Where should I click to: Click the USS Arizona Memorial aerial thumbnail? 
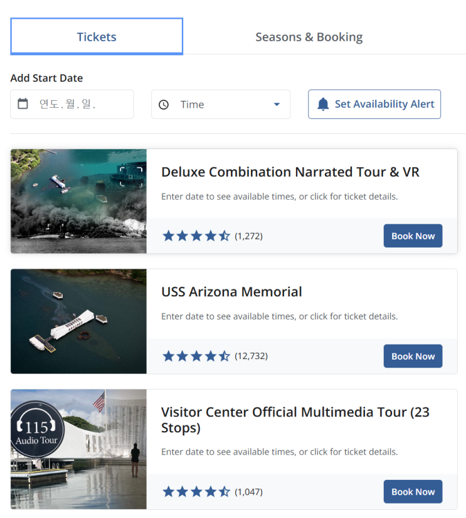click(x=78, y=321)
